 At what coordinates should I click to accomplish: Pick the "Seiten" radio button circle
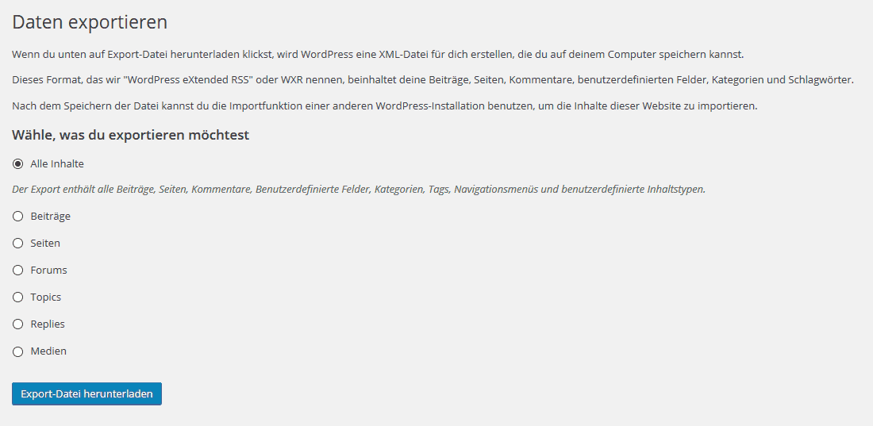(17, 244)
